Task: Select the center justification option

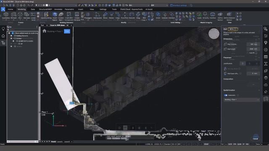Action: click(x=250, y=63)
